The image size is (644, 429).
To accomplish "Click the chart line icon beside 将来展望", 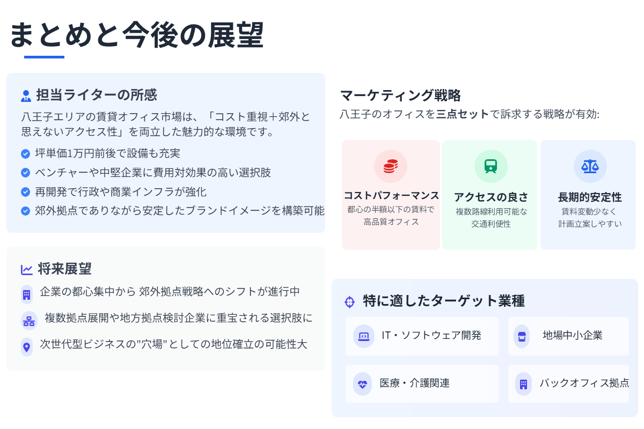I will (27, 270).
